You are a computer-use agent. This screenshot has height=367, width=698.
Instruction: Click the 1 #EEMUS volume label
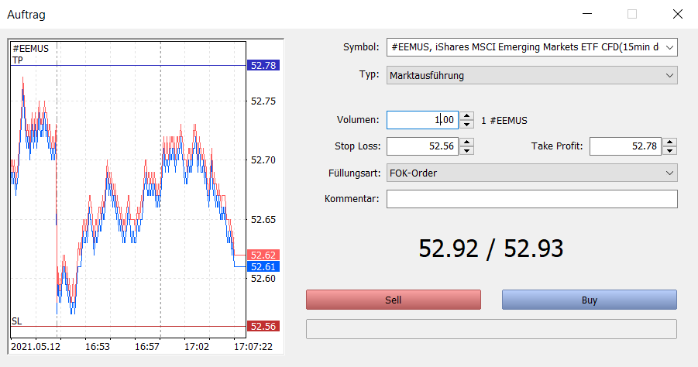coord(504,121)
